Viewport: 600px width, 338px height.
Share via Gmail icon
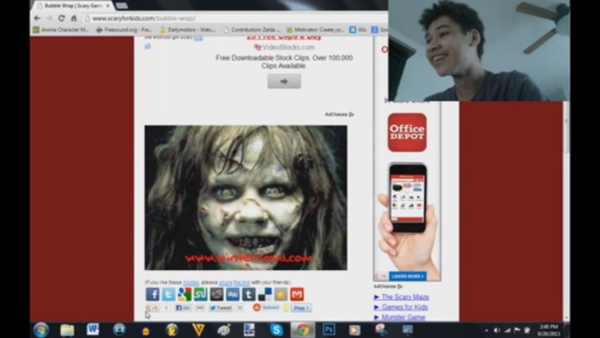[x=297, y=294]
